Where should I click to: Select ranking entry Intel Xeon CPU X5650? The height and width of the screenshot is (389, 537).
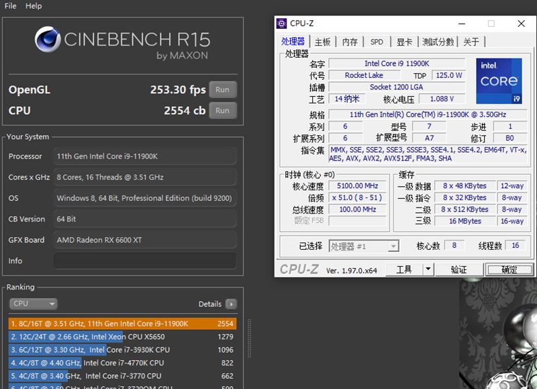(122, 337)
